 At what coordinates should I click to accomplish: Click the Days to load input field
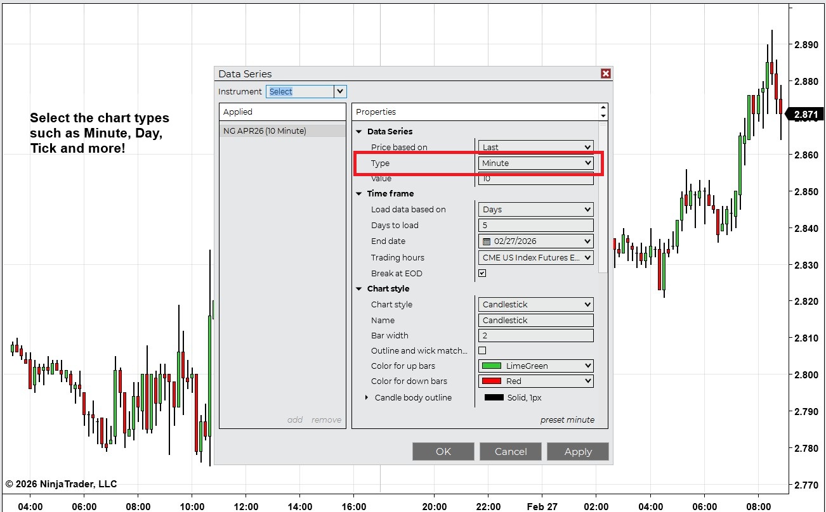(x=535, y=225)
